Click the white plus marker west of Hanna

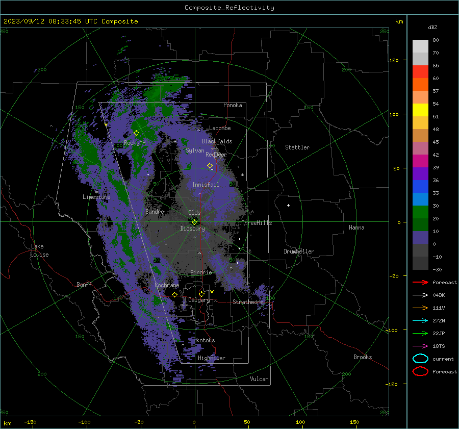click(x=288, y=205)
